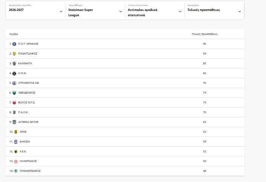Select the value 50 for ΟΛΥΜΠΙΑΚΟΣ
The height and width of the screenshot is (182, 266).
click(x=205, y=161)
